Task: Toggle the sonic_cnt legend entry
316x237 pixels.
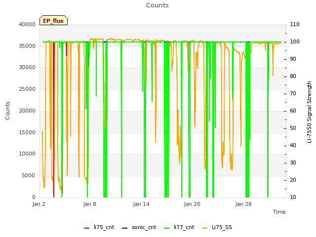Action: 139,228
